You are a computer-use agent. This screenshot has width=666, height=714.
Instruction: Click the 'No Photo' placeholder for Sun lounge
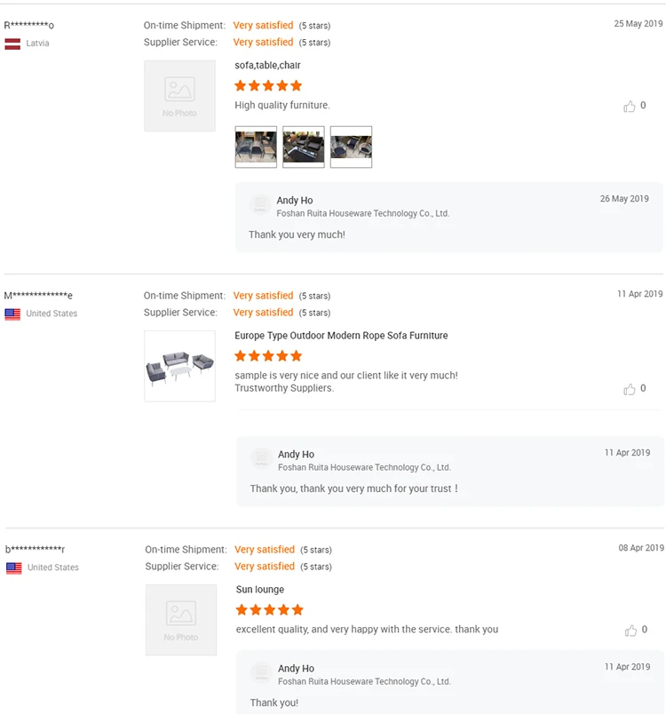click(181, 620)
